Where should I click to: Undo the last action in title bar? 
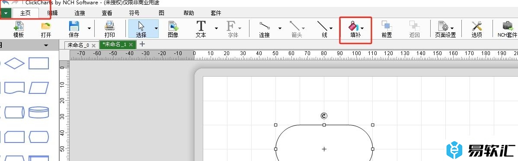tap(5, 2)
